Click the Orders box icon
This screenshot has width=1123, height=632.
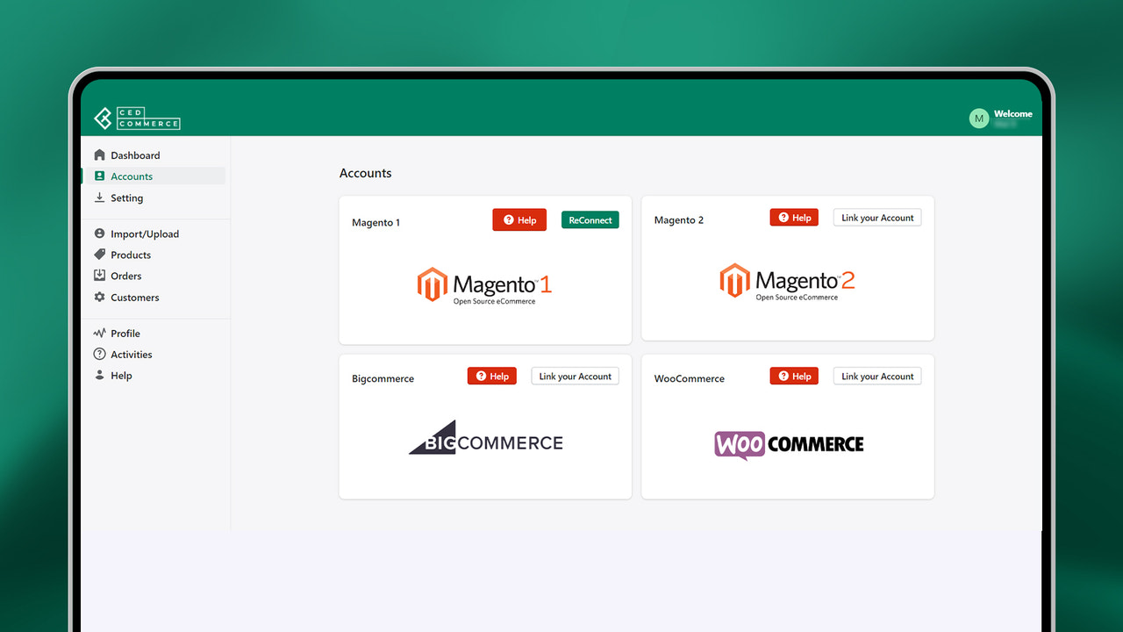[99, 276]
